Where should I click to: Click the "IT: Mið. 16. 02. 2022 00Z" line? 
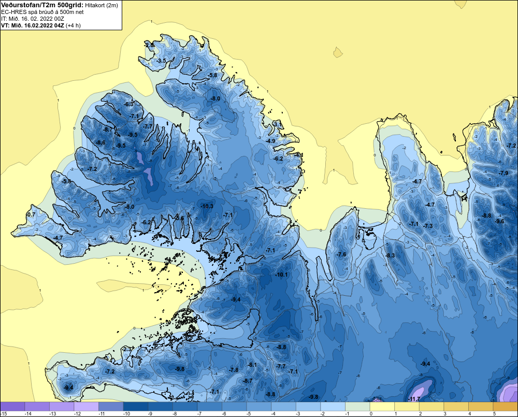32,19
